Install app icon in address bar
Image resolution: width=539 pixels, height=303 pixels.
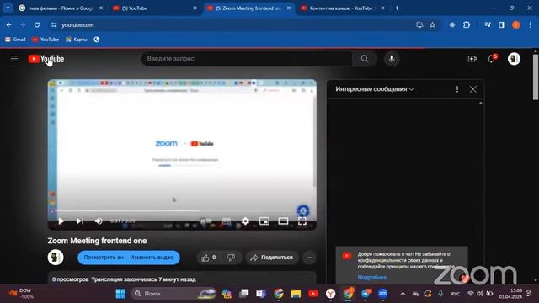[419, 24]
